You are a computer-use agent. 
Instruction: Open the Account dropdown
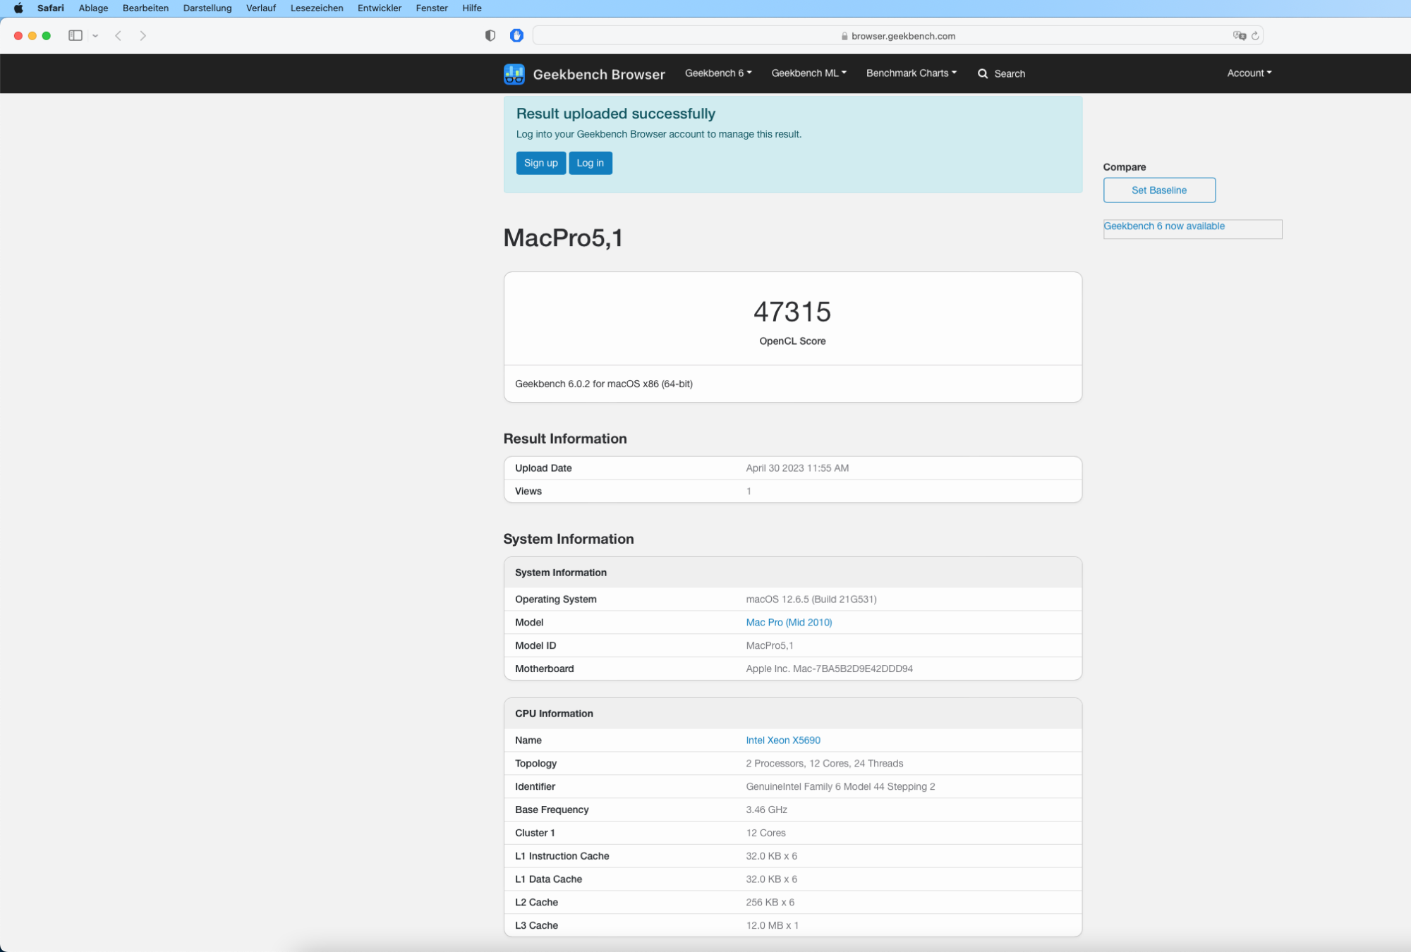point(1249,73)
